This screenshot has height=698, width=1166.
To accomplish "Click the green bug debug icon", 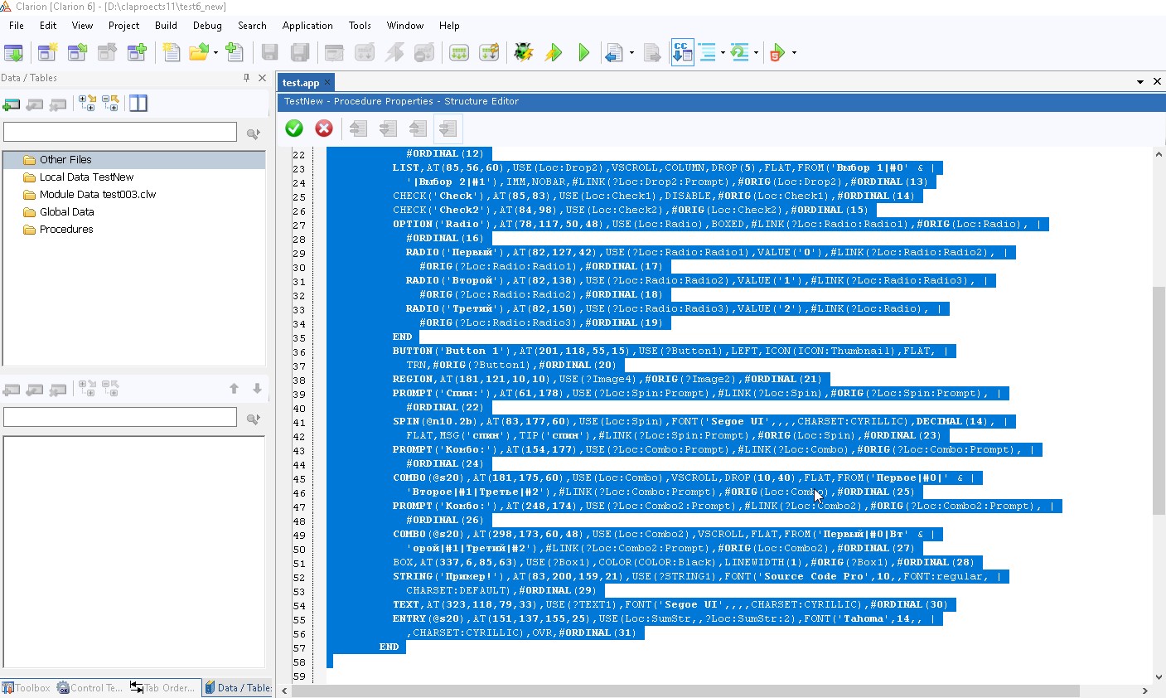I will point(523,53).
